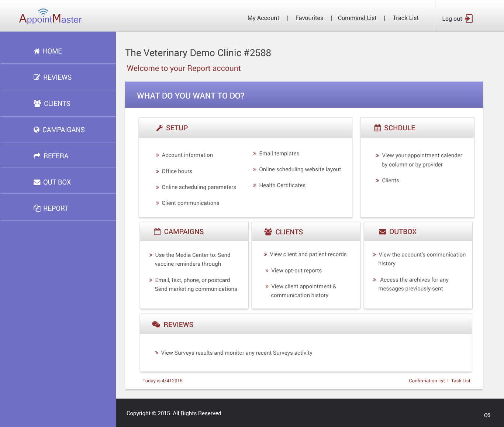Open Favourites in the top menu
This screenshot has height=427, width=504.
tap(309, 18)
